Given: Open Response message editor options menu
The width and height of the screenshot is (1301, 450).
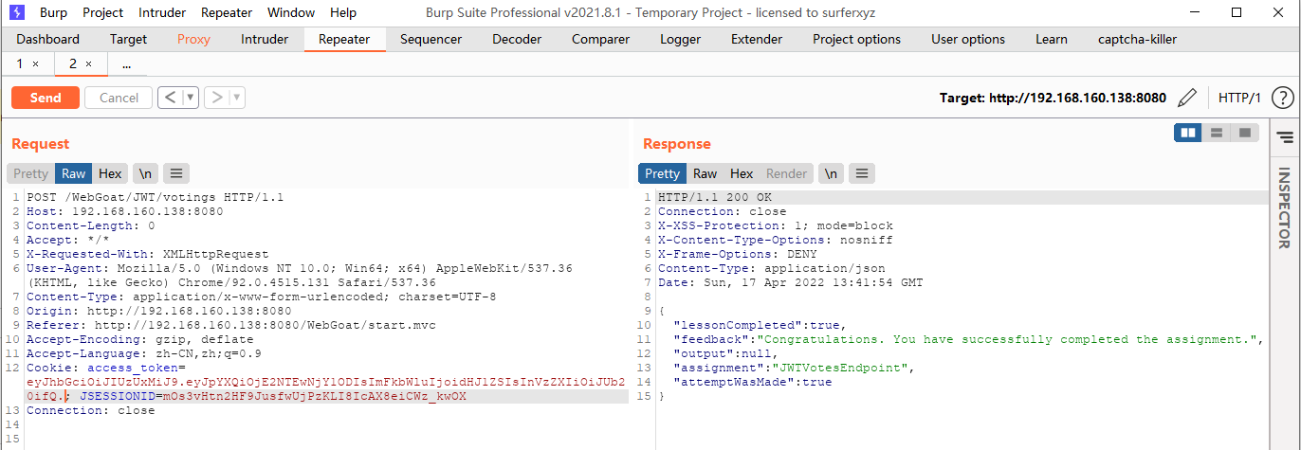Looking at the screenshot, I should [x=861, y=173].
